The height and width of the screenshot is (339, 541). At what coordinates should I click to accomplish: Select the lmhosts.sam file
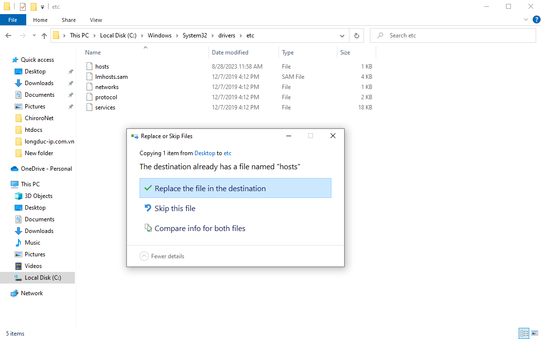(x=111, y=77)
